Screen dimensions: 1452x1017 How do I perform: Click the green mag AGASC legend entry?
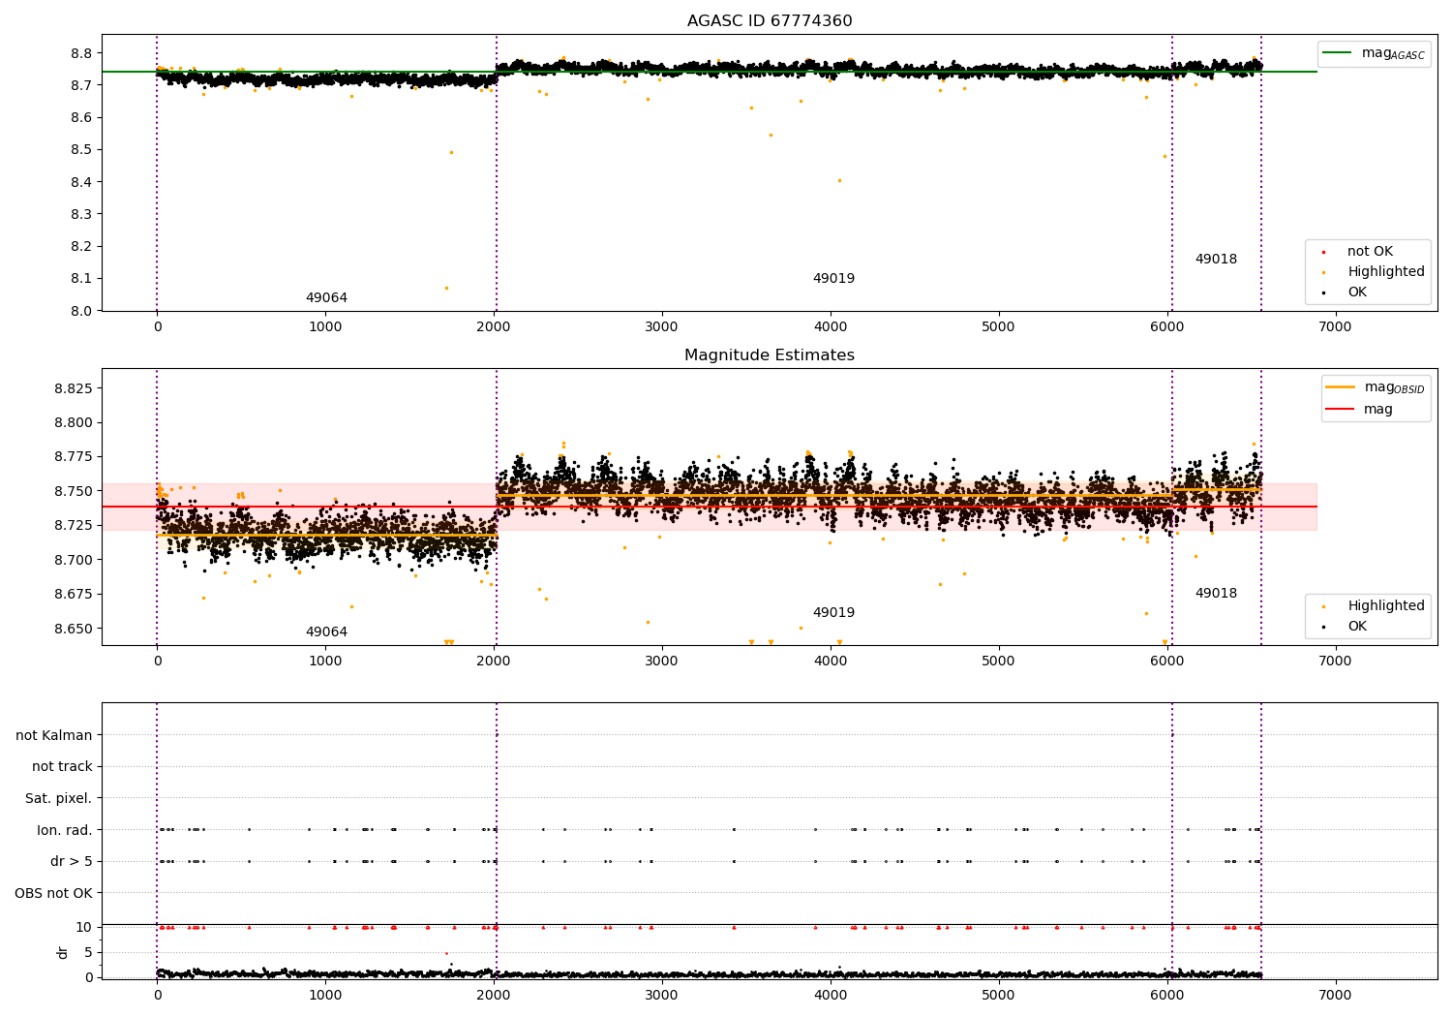pyautogui.click(x=1374, y=53)
